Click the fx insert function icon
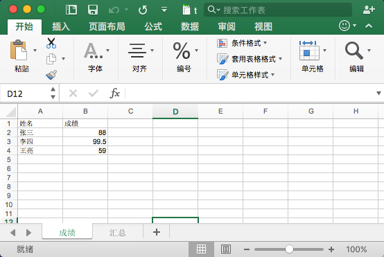This screenshot has height=257, width=384. pyautogui.click(x=114, y=93)
